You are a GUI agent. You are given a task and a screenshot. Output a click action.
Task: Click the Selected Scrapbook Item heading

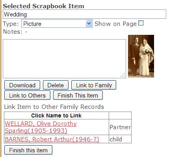pos(43,6)
